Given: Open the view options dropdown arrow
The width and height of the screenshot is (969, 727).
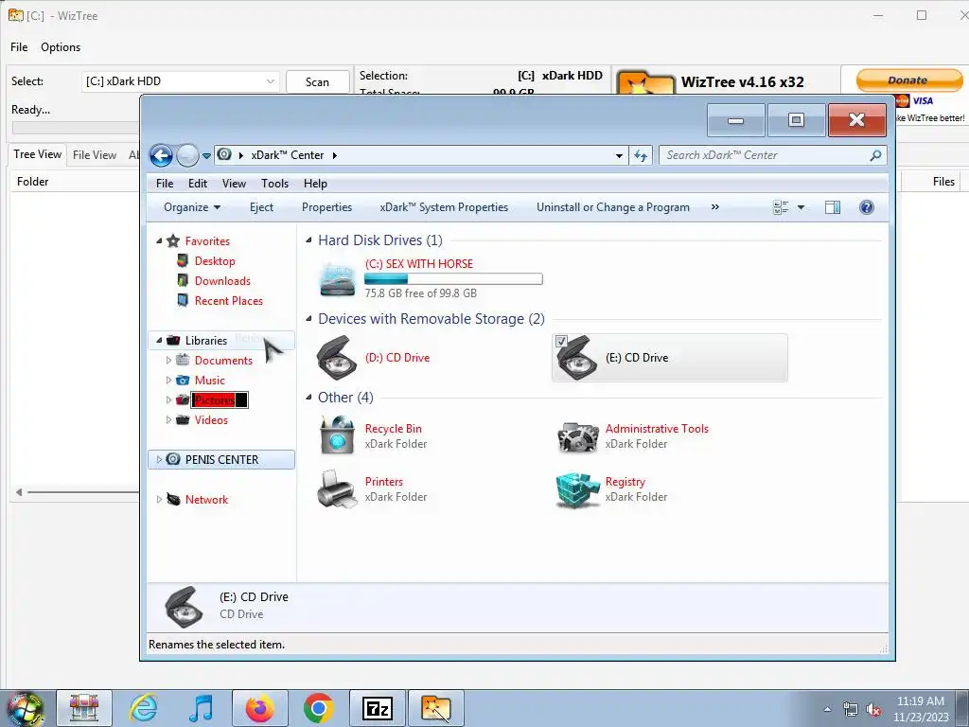Looking at the screenshot, I should point(801,207).
